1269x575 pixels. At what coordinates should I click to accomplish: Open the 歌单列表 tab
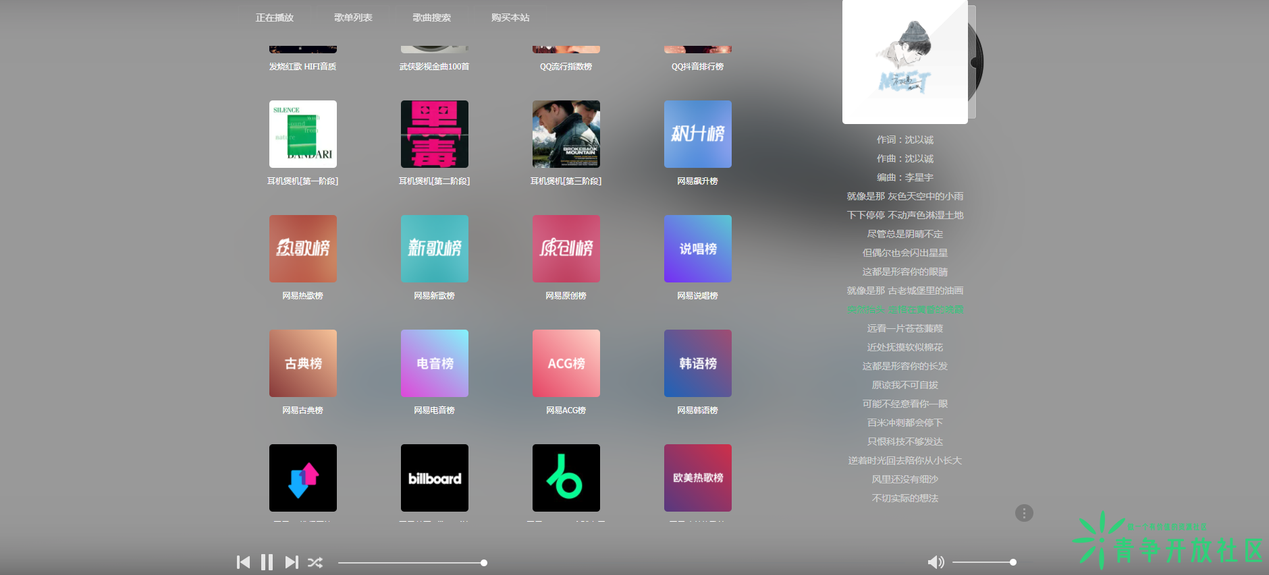(x=353, y=18)
